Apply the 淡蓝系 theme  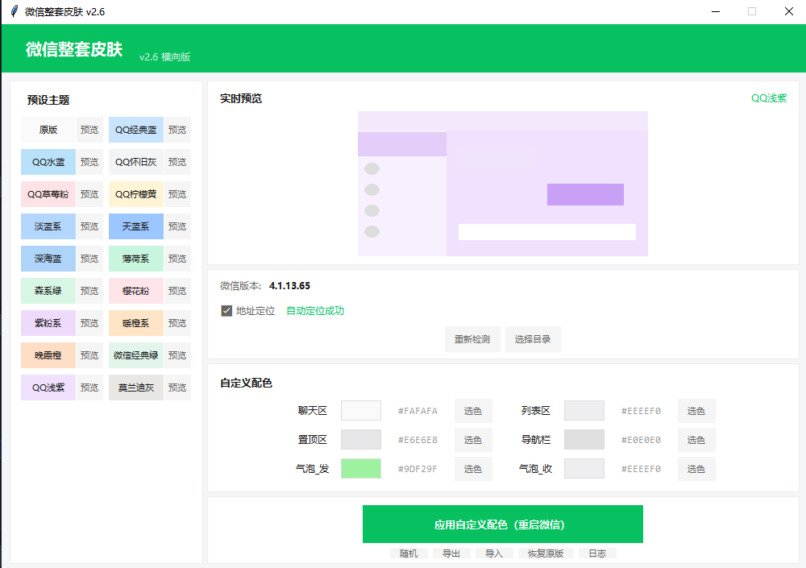point(48,226)
